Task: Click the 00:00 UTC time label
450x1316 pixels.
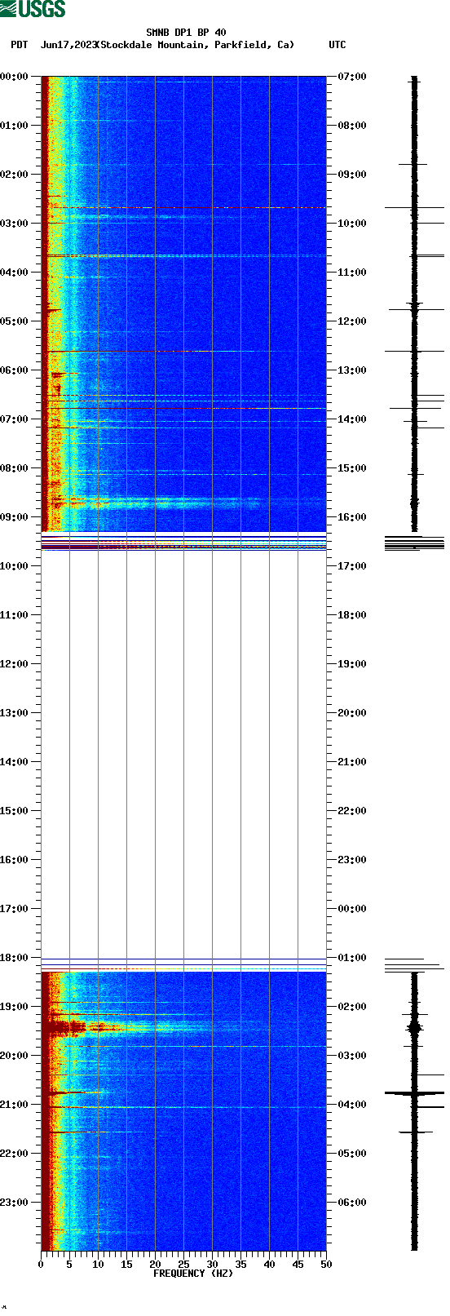Action: click(x=352, y=909)
